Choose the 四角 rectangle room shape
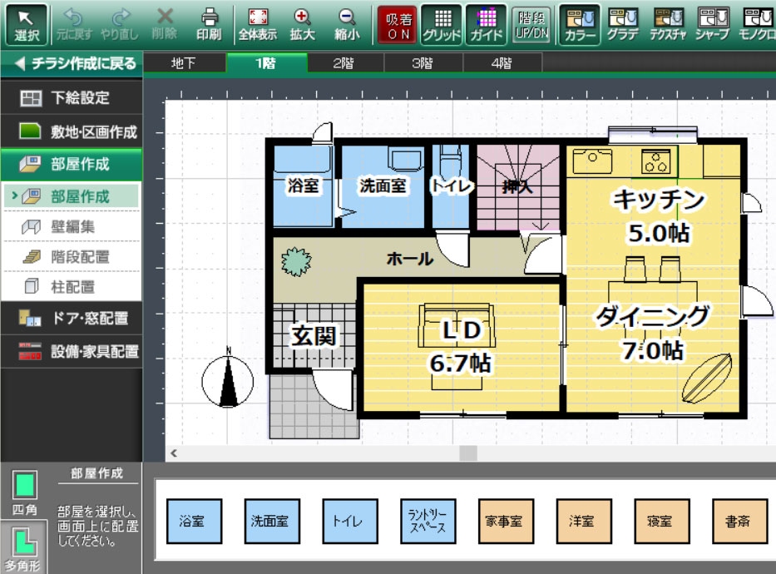 coord(24,492)
